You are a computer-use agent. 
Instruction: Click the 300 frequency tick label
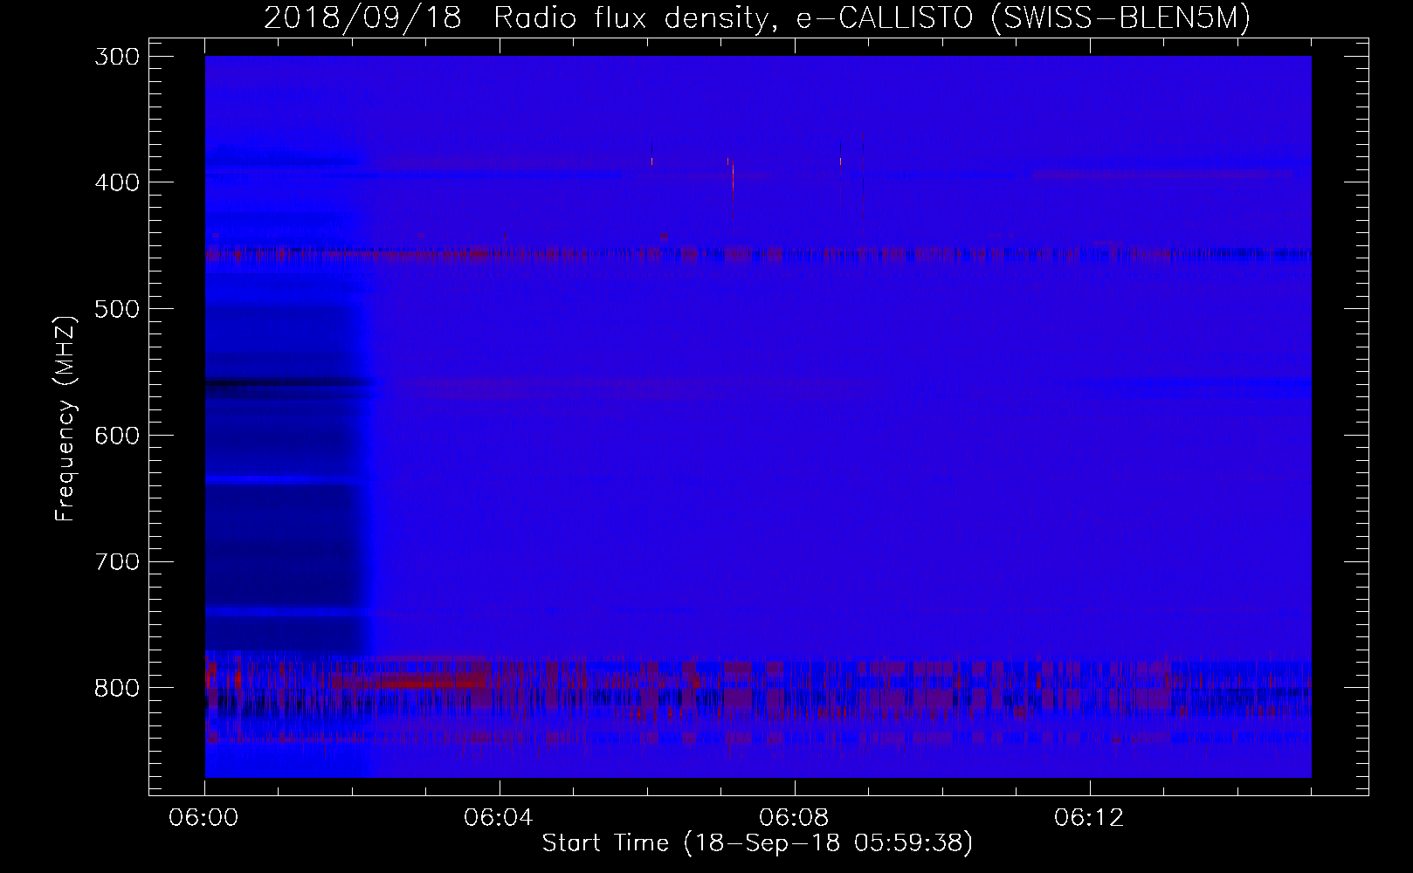pos(115,56)
